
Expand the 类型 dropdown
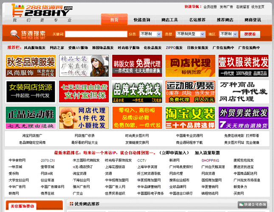pos(190,34)
